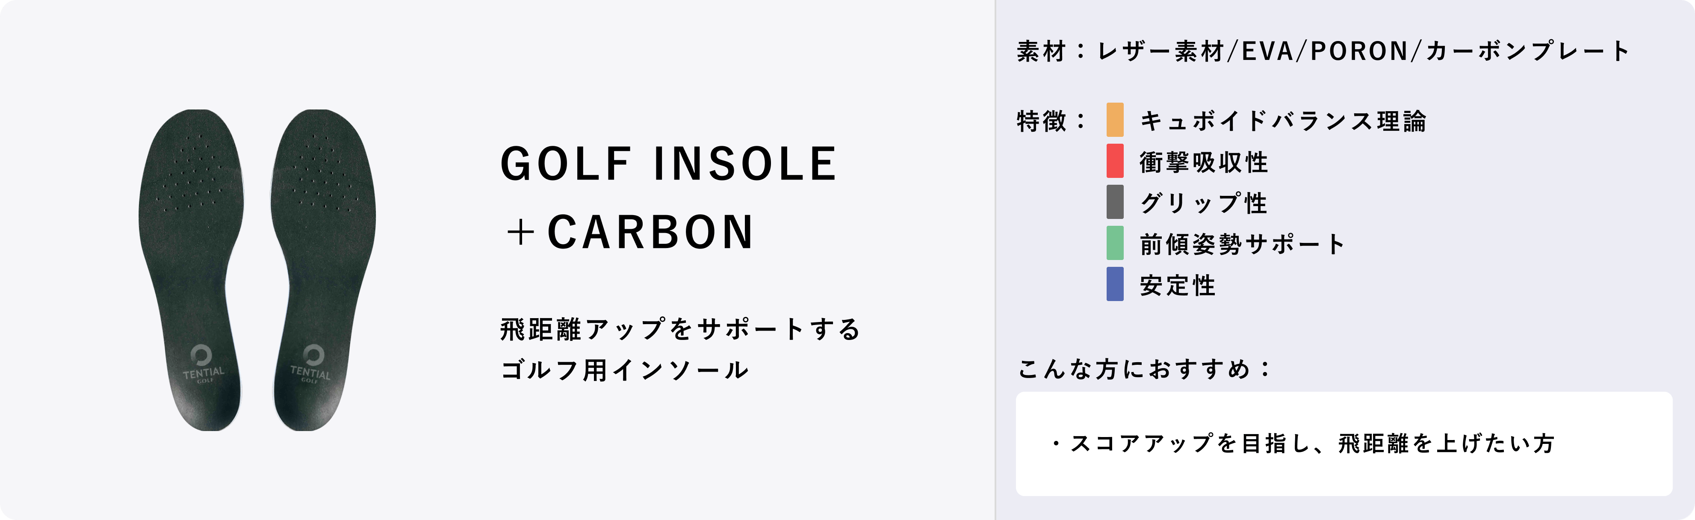Click the 素材 materials line

click(x=1323, y=51)
